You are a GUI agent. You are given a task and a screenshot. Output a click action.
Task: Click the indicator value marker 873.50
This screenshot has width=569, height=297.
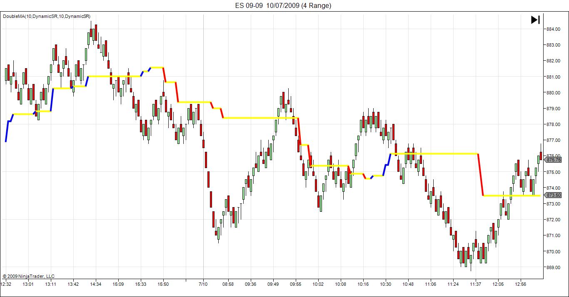pos(554,195)
